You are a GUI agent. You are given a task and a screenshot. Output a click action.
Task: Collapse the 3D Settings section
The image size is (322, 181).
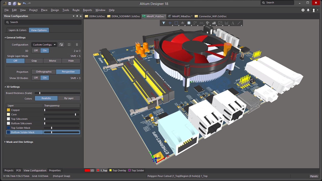pyautogui.click(x=5, y=87)
